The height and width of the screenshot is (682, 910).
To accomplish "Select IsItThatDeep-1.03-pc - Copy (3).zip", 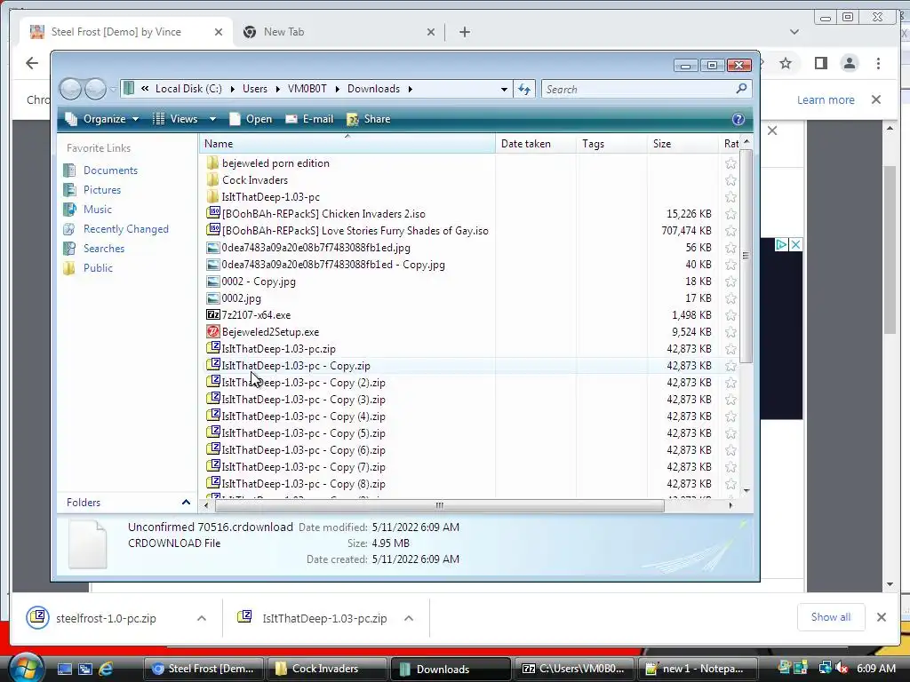I will pyautogui.click(x=303, y=400).
